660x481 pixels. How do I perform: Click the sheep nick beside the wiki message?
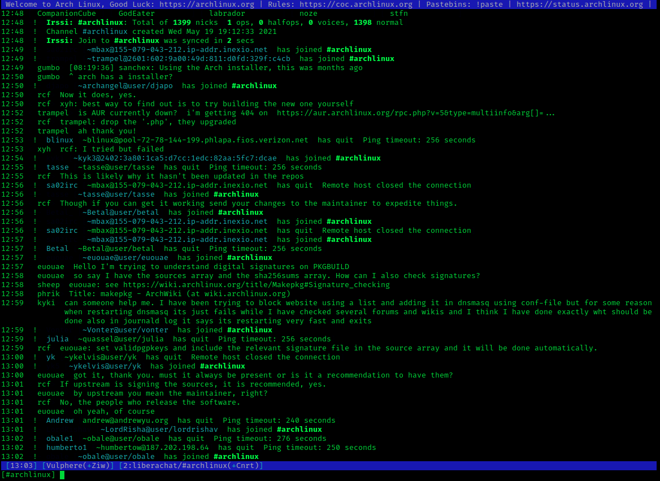click(x=49, y=285)
